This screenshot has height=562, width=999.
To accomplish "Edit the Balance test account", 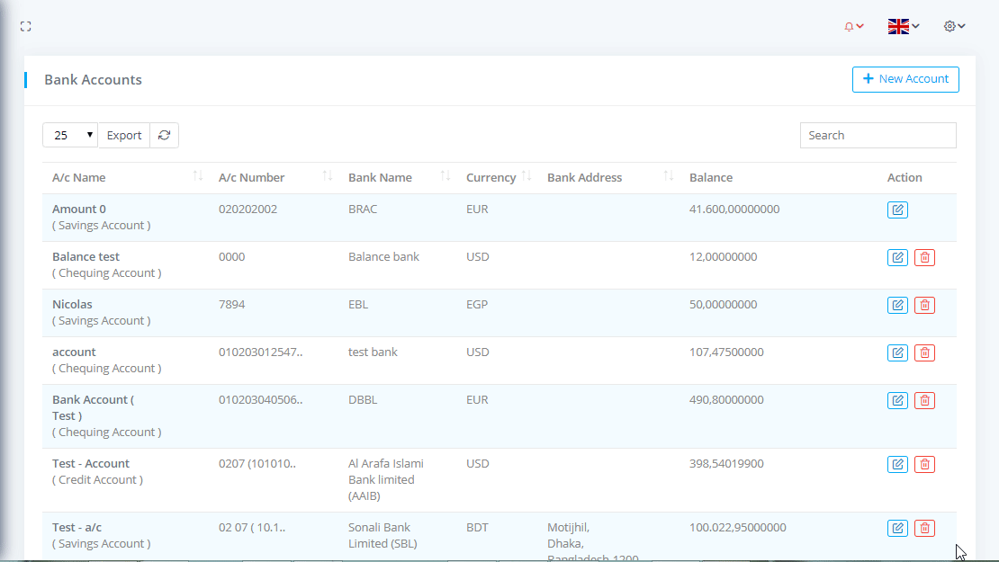I will (897, 258).
